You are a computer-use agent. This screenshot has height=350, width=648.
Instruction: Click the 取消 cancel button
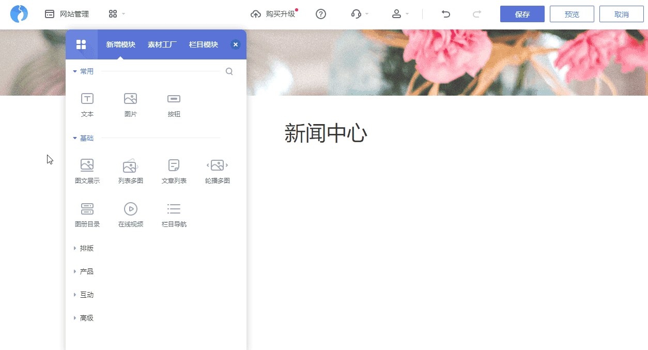click(x=622, y=14)
